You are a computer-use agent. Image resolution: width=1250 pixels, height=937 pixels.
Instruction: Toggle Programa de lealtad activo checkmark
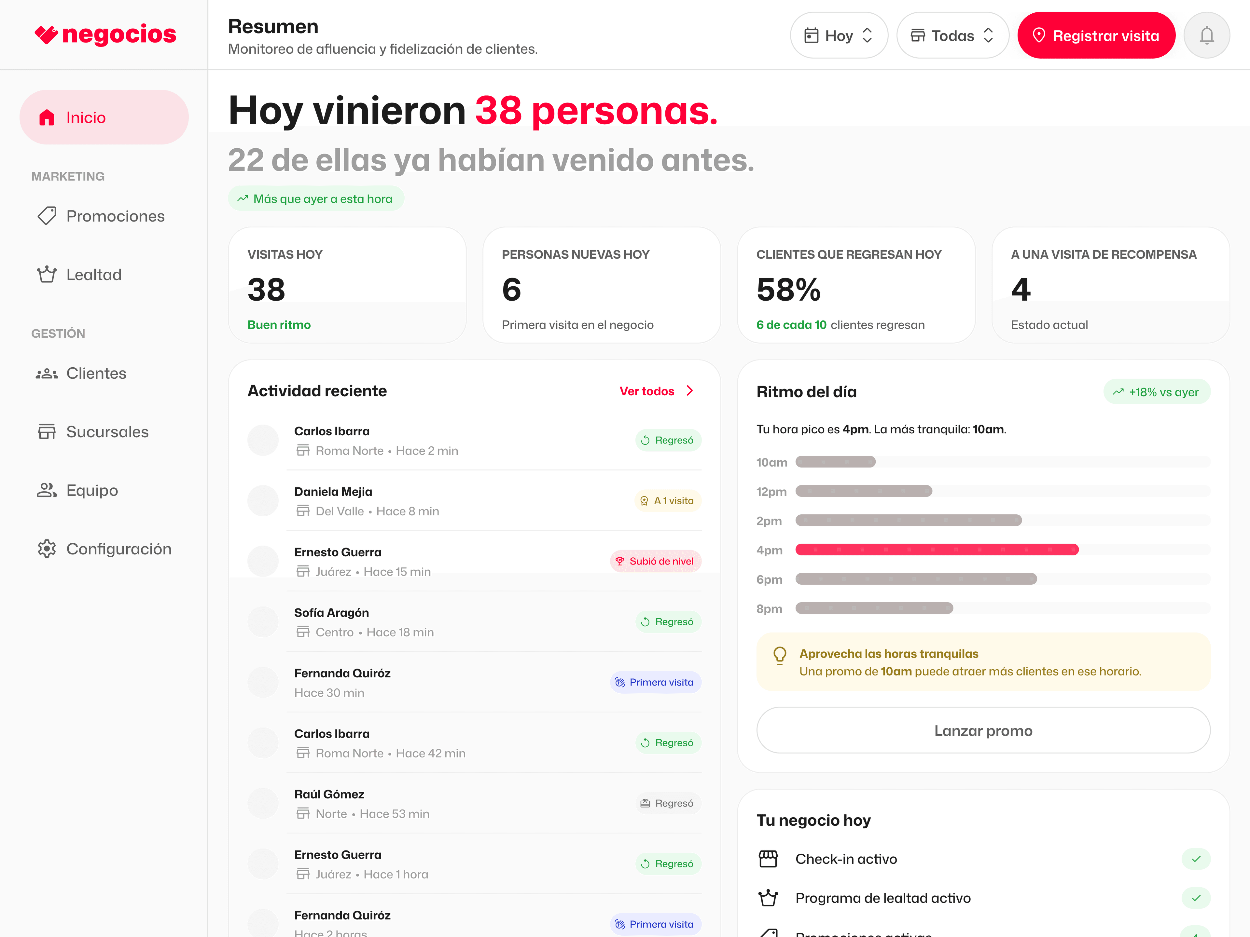[x=1196, y=898]
